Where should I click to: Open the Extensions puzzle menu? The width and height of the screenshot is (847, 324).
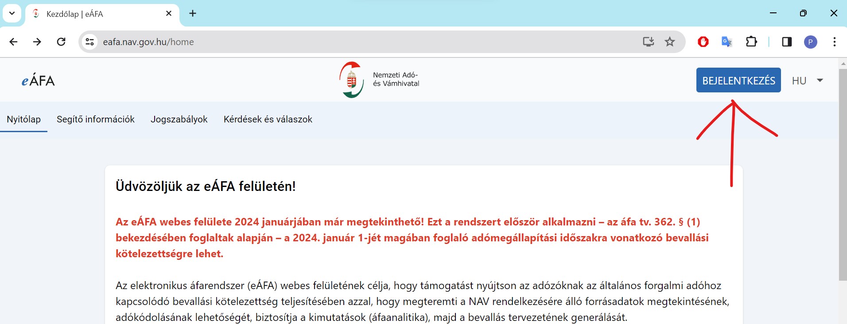coord(751,42)
